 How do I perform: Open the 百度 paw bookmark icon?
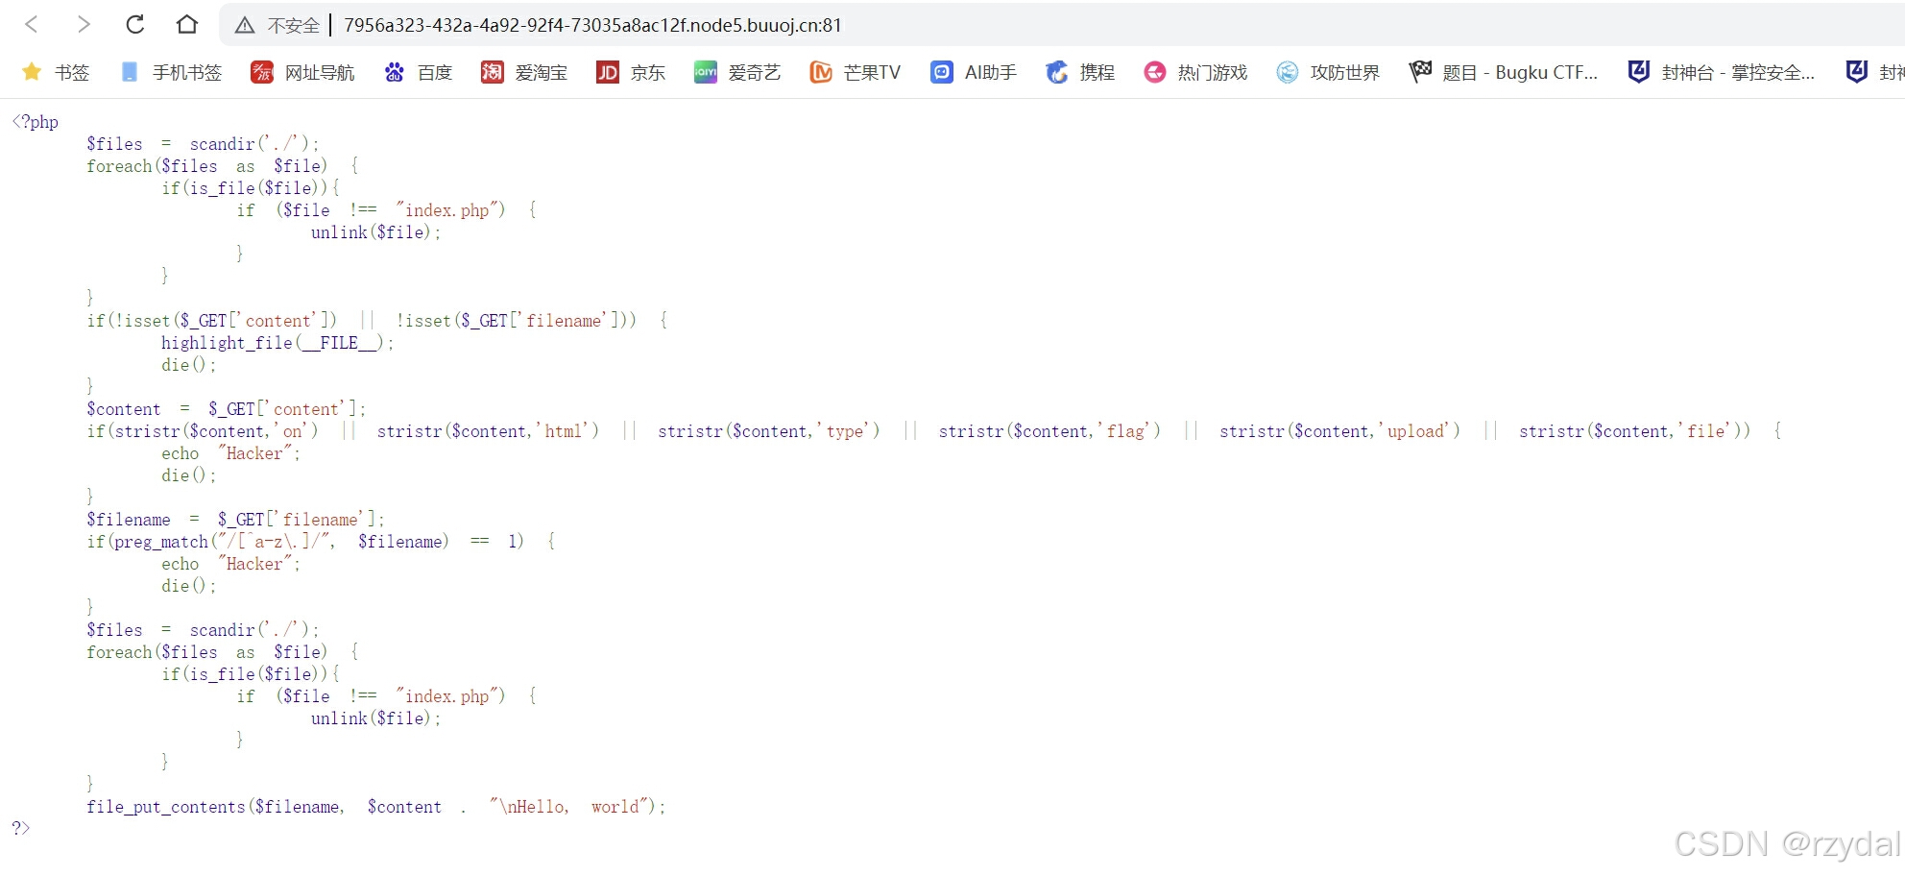tap(394, 72)
